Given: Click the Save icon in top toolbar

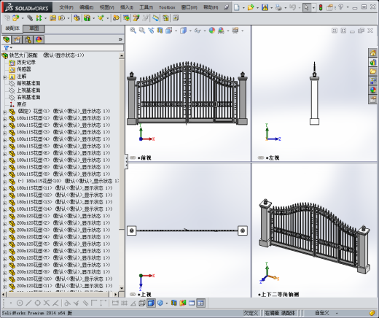Looking at the screenshot, I should point(265,7).
